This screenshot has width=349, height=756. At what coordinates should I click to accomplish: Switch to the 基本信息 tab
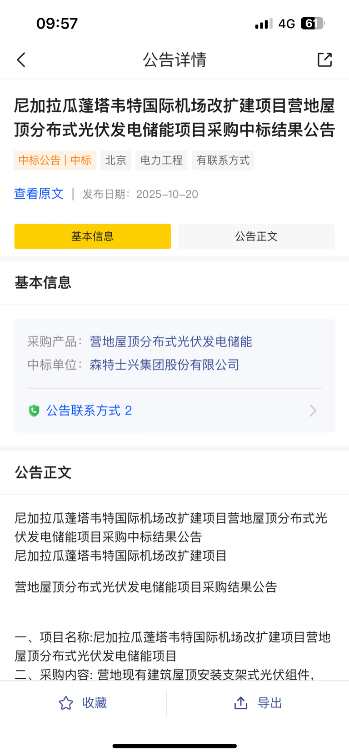(x=93, y=236)
